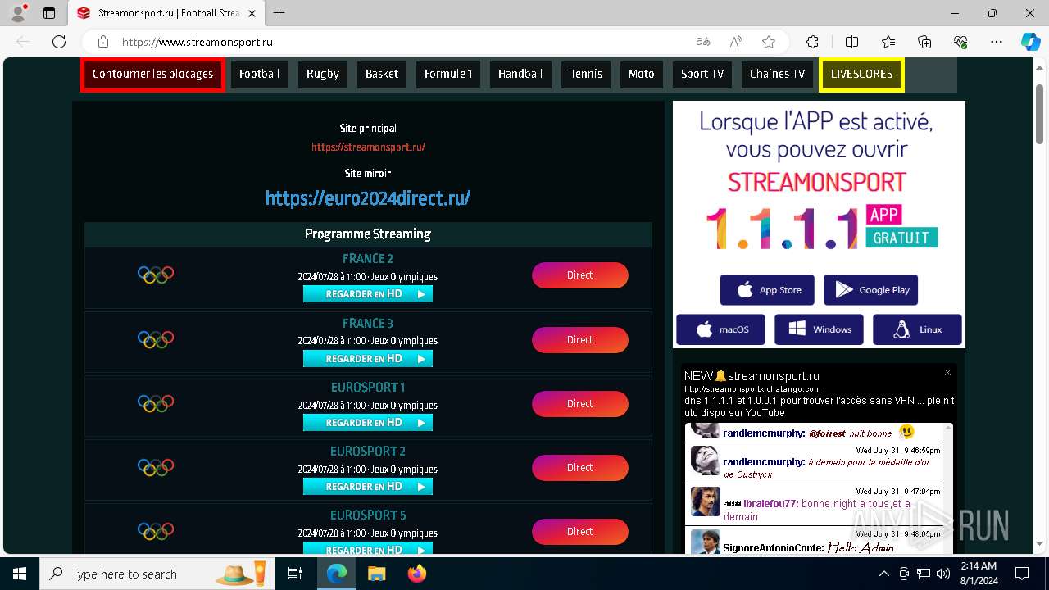Click Regarder en HD under EUROSPORT 1
1049x590 pixels.
pyautogui.click(x=368, y=423)
